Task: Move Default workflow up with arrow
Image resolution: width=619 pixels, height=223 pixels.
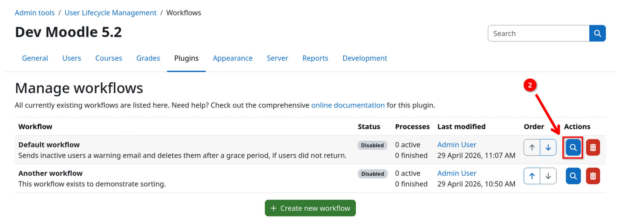Action: (x=532, y=147)
